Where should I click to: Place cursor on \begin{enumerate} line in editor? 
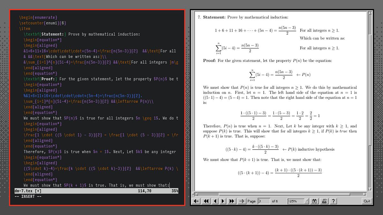click(38, 17)
